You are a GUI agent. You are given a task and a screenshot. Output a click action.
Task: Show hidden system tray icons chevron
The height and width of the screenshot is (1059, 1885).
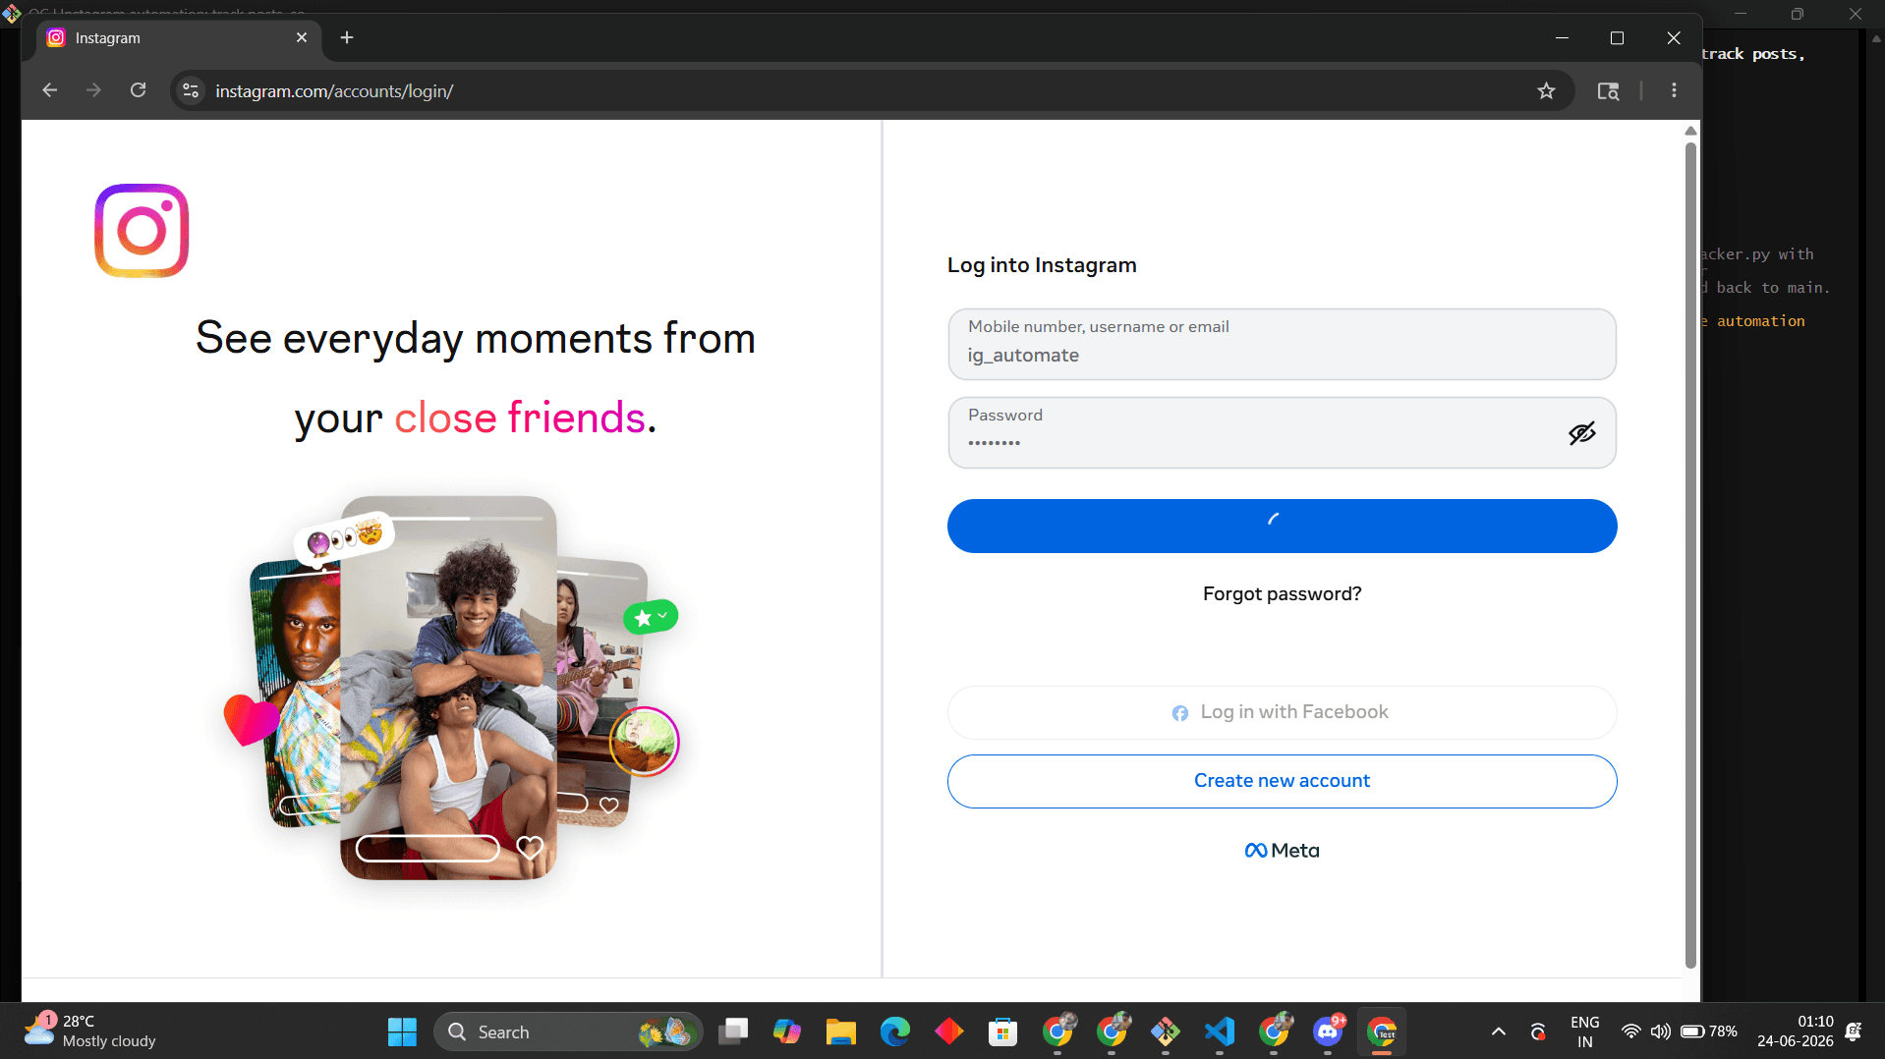point(1498,1031)
